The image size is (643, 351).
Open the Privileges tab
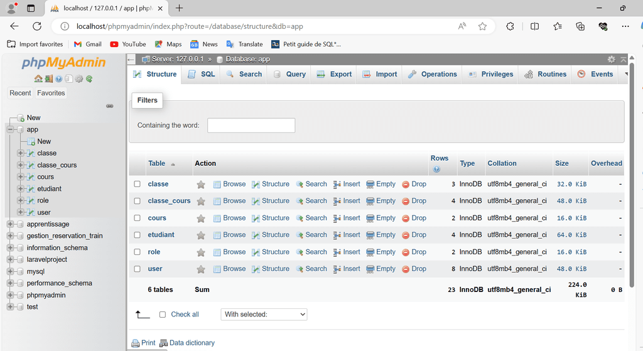[491, 74]
